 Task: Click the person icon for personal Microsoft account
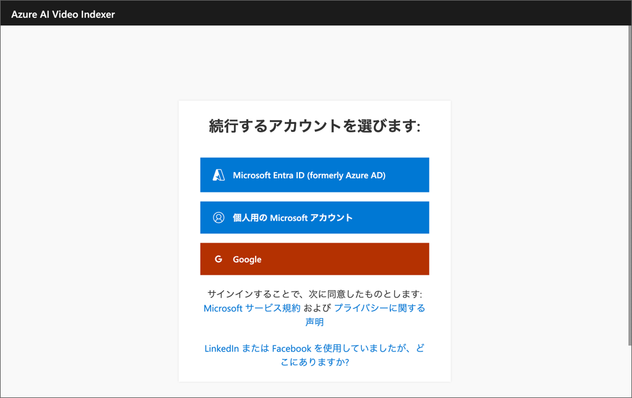(x=219, y=218)
